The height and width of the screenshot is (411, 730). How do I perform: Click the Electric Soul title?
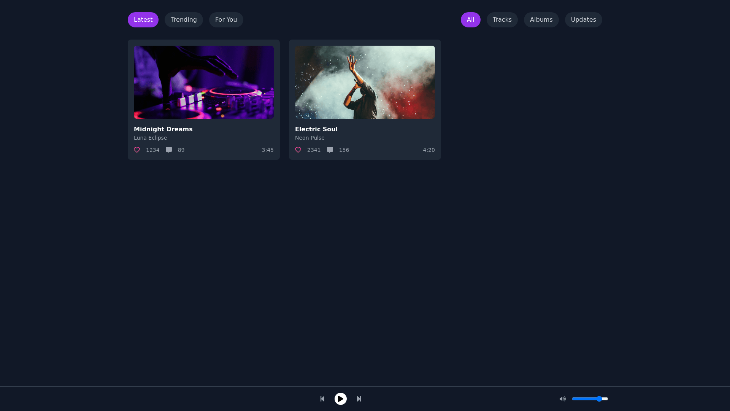tap(316, 129)
